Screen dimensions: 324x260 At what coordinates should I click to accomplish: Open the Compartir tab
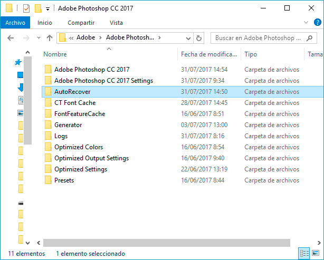coord(81,23)
